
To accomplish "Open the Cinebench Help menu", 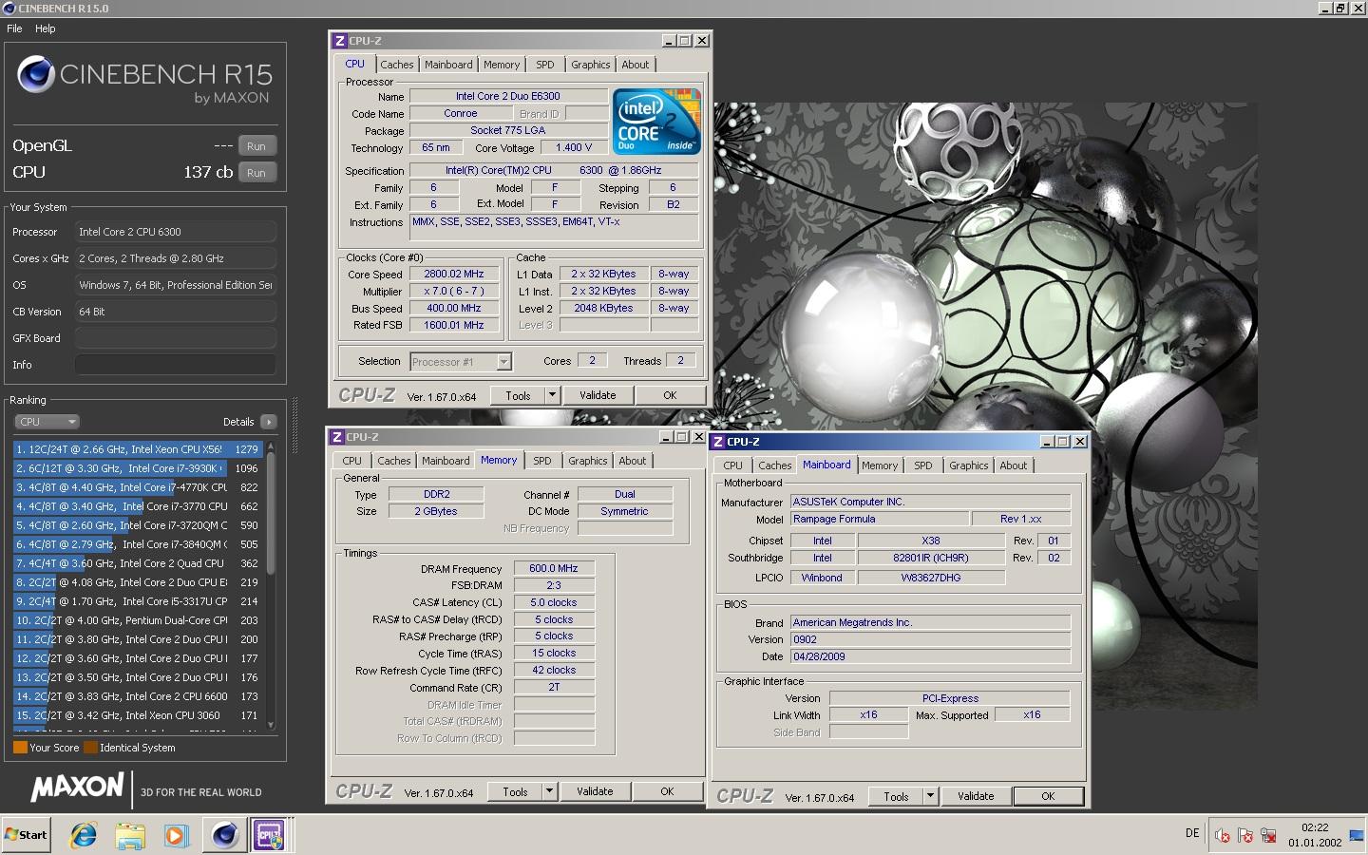I will tap(45, 28).
